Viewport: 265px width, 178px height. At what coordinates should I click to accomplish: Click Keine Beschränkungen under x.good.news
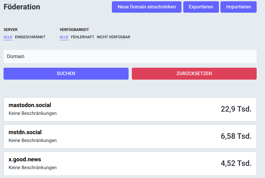[x=33, y=168]
